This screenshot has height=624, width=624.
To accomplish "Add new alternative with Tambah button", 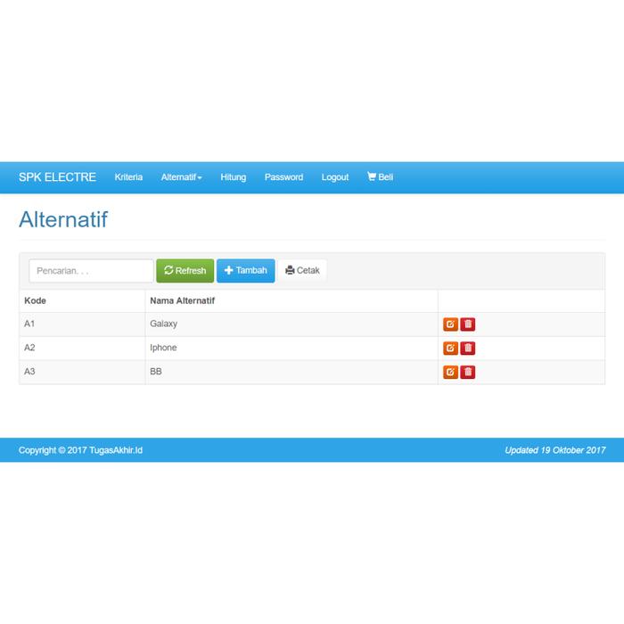I will (x=245, y=271).
